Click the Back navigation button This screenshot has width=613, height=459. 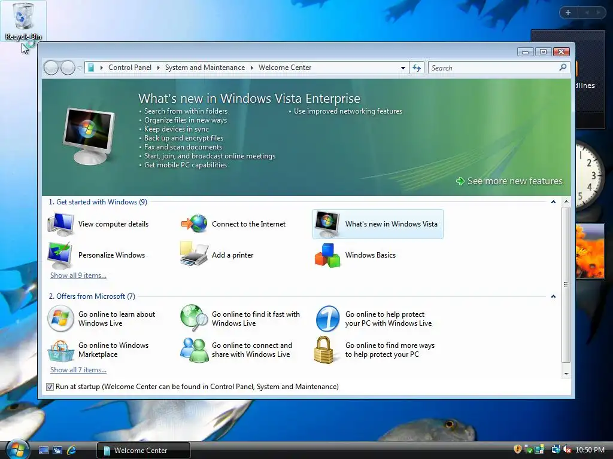point(51,68)
